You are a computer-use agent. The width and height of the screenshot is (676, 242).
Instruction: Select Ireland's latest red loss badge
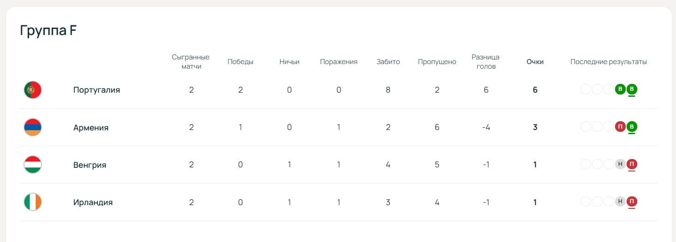click(632, 201)
